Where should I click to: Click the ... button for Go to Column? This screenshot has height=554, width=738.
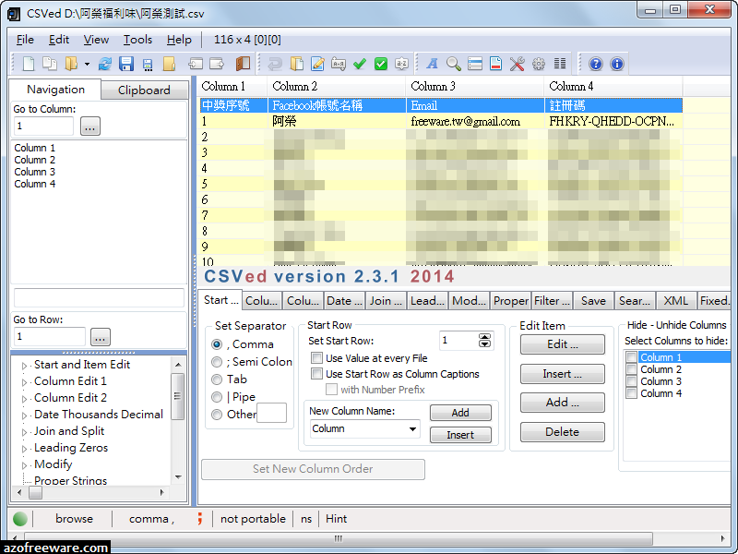(90, 126)
